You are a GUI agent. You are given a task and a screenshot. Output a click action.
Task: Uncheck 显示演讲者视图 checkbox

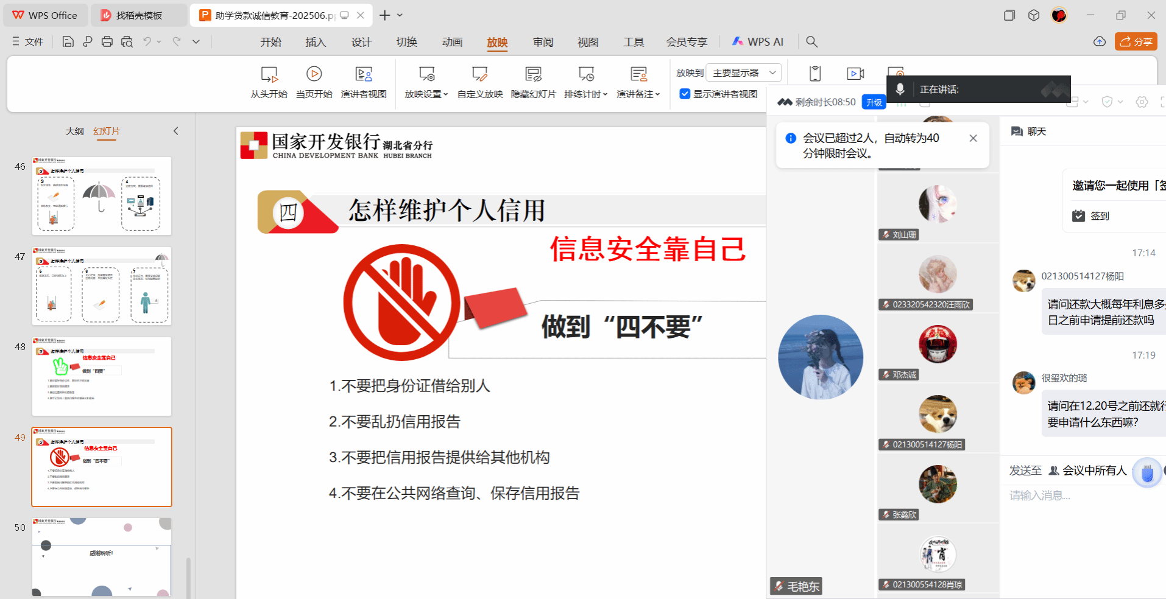pyautogui.click(x=685, y=94)
